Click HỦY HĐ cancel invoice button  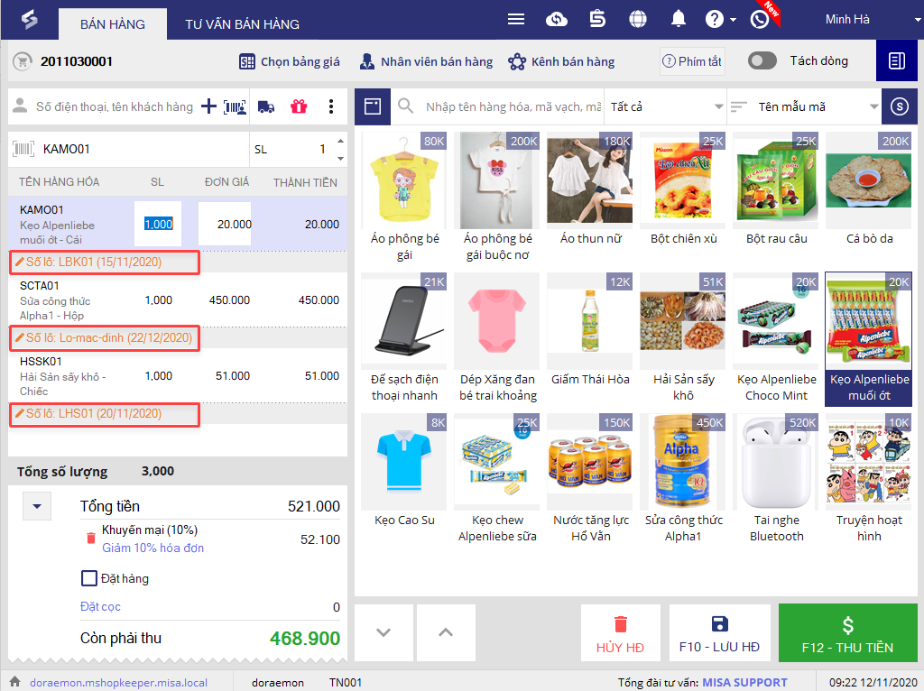(621, 632)
